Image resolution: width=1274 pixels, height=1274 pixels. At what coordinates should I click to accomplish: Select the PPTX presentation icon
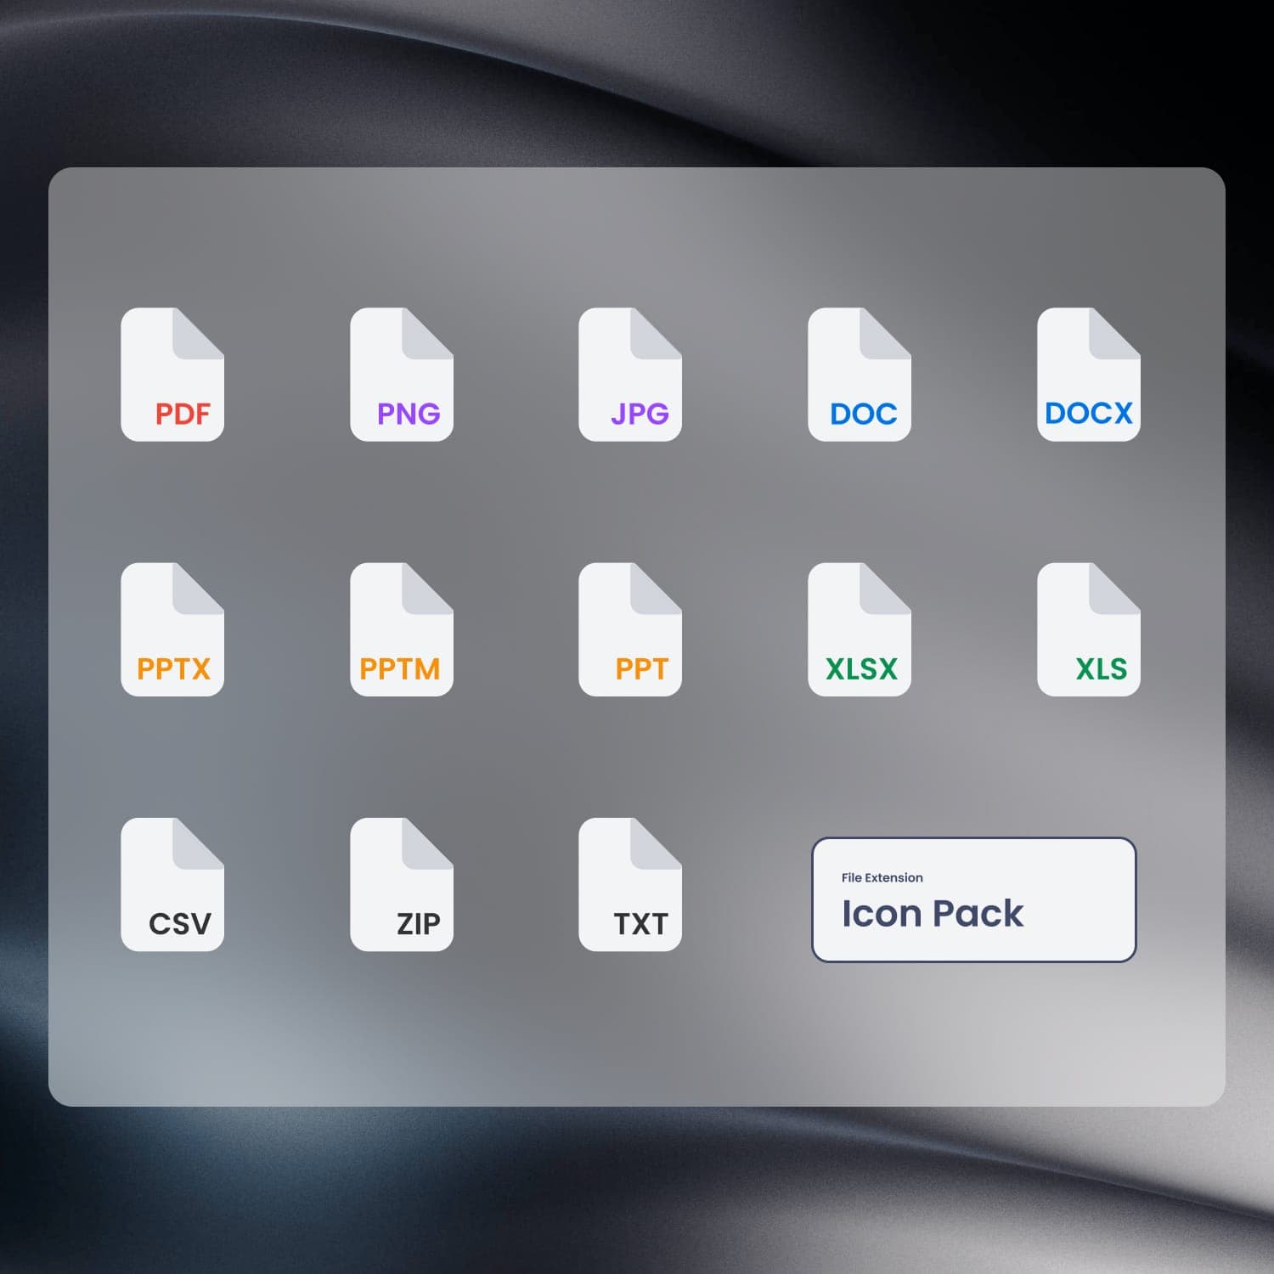click(x=172, y=630)
